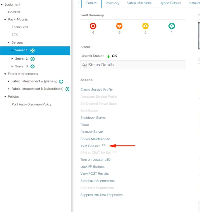Click Recover Server link
Image resolution: width=200 pixels, height=212 pixels.
[92, 132]
